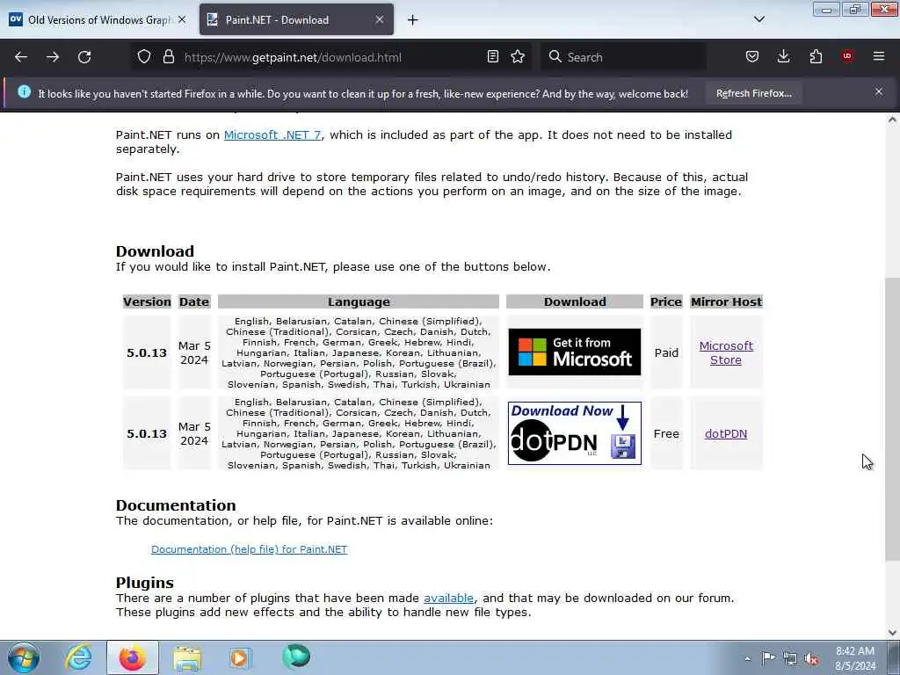Viewport: 900px width, 675px height.
Task: Show hidden system tray icons arrow
Action: (x=747, y=658)
